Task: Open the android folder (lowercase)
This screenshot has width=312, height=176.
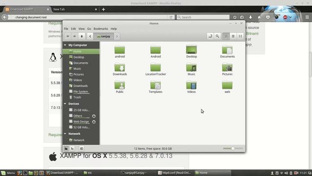Action: click(119, 51)
